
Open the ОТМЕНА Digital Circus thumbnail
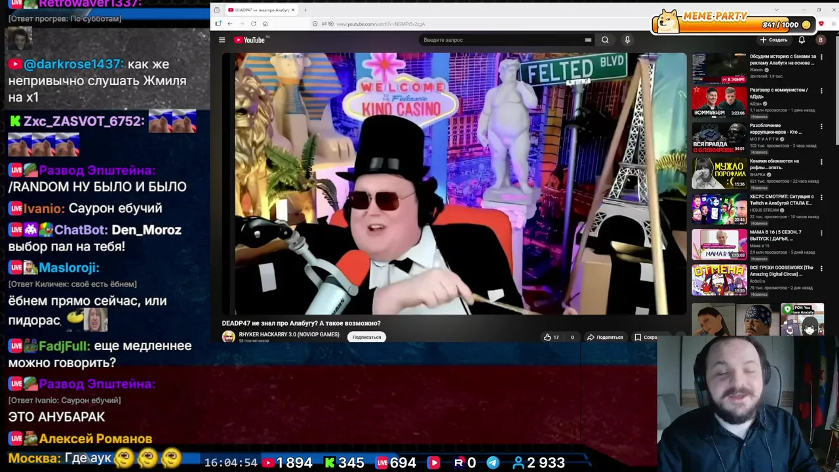(x=719, y=279)
